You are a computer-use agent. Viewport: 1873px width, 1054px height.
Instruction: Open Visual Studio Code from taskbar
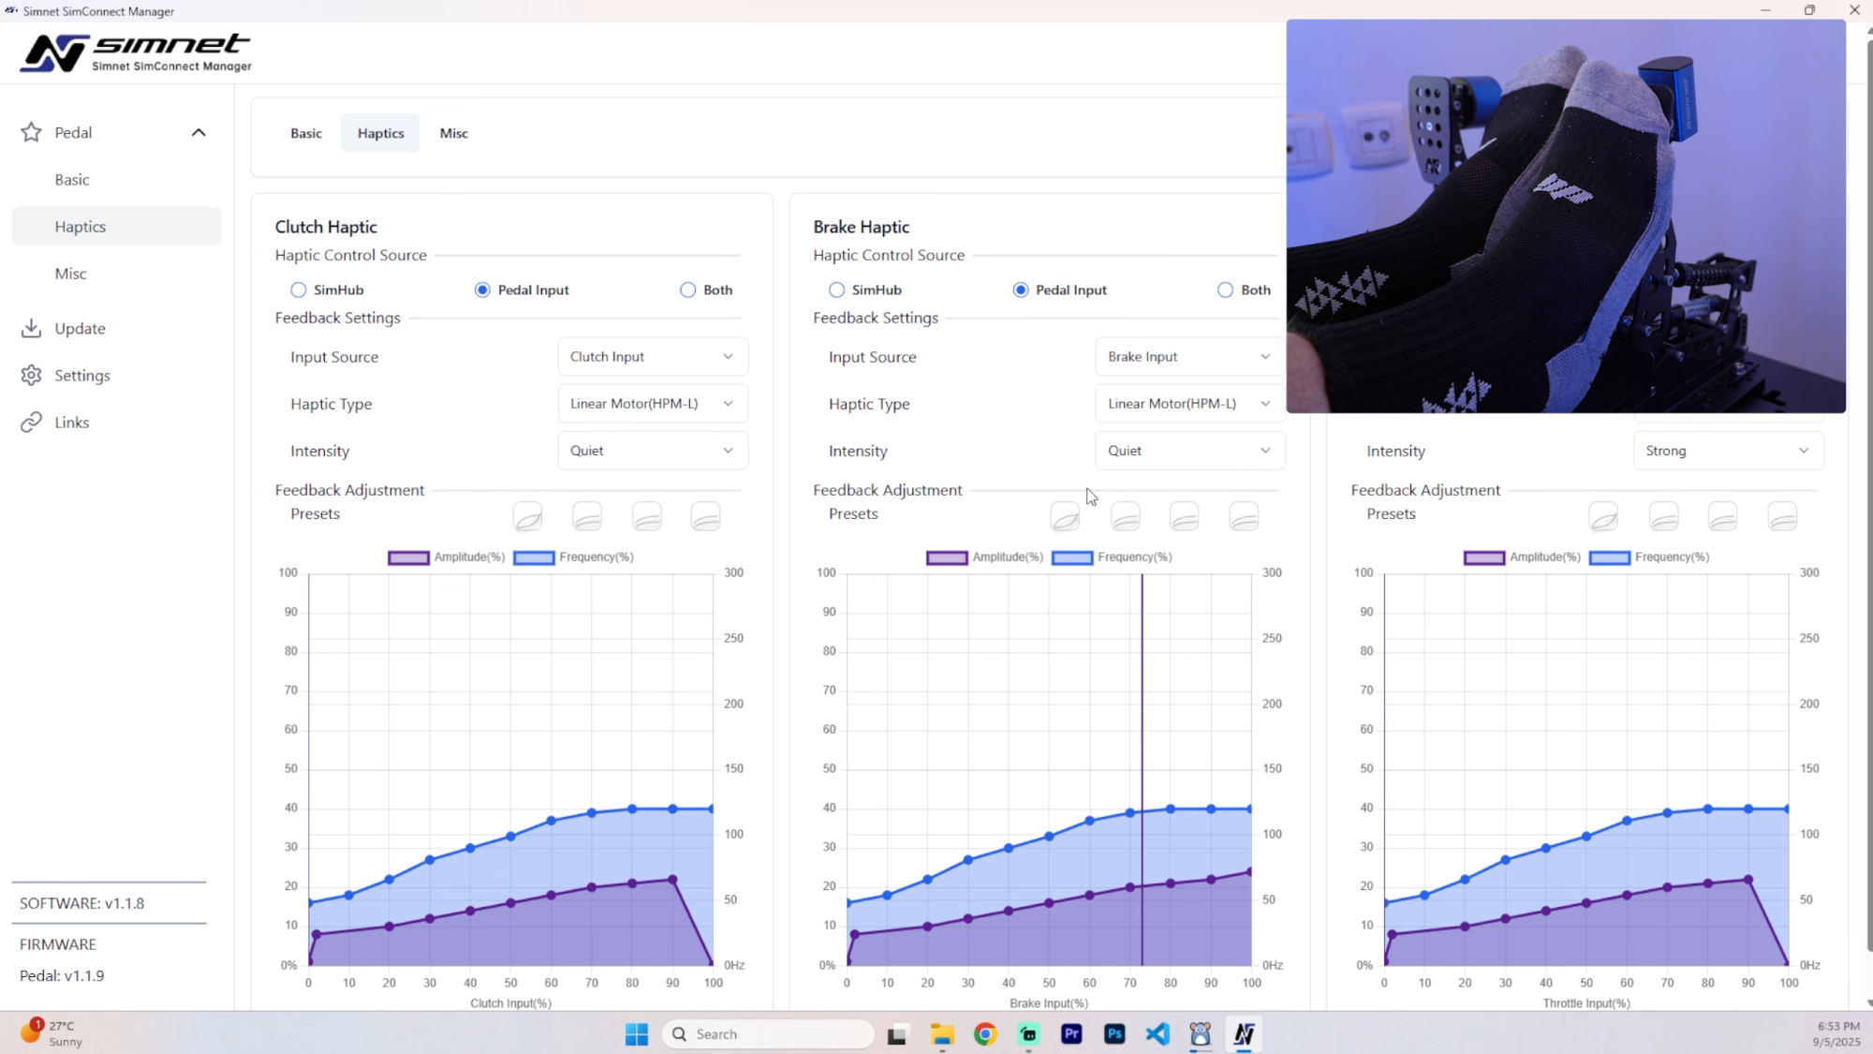coord(1158,1034)
